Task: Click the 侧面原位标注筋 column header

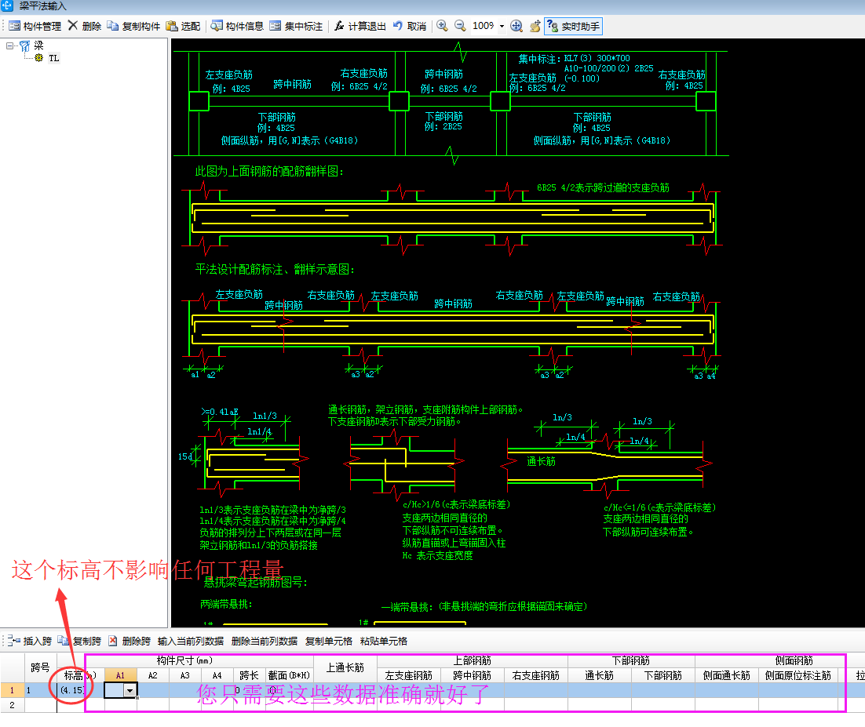Action: (x=798, y=675)
